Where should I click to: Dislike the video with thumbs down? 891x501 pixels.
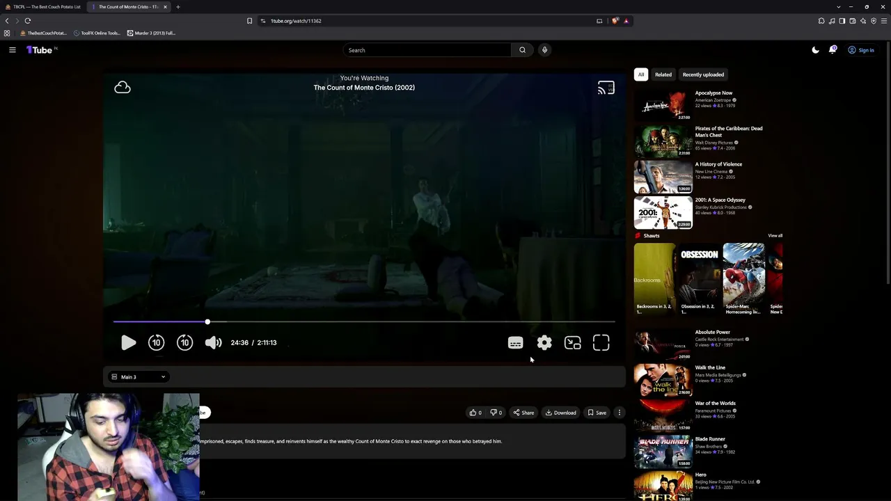496,413
